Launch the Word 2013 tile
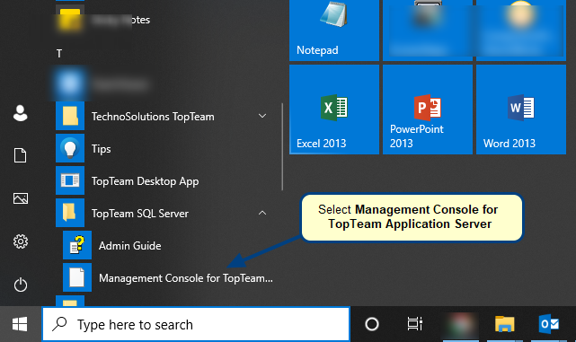This screenshot has width=576, height=342. 521,110
